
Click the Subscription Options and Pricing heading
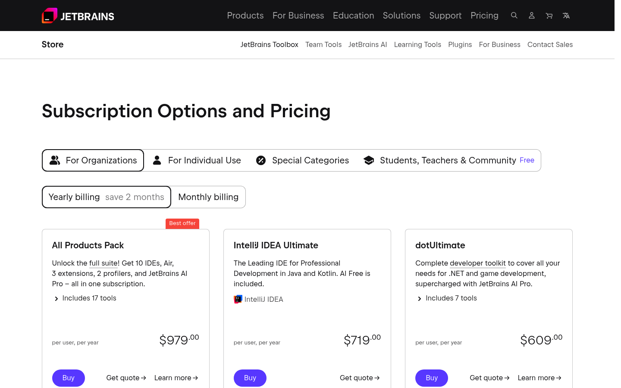coord(186,111)
